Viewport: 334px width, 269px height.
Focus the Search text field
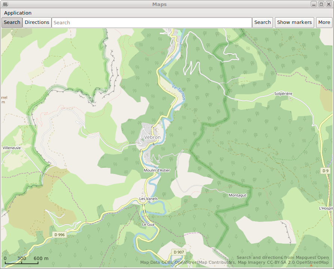point(151,22)
